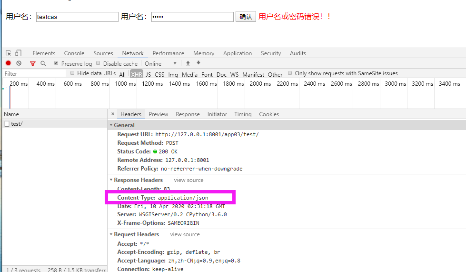This screenshot has height=272, width=466.
Task: Open network search with magnifier icon
Action: point(43,63)
